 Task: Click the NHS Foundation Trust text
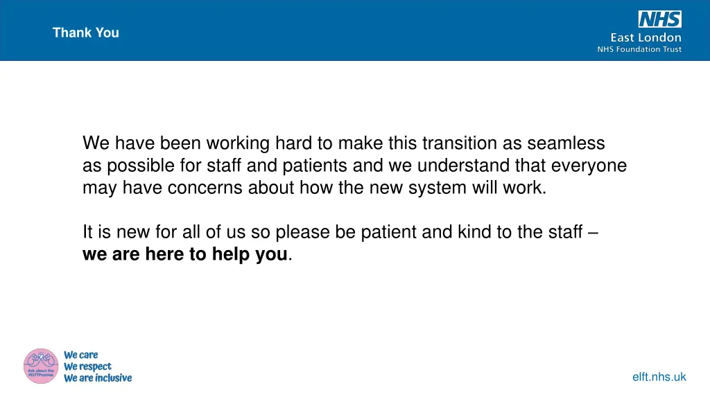639,49
